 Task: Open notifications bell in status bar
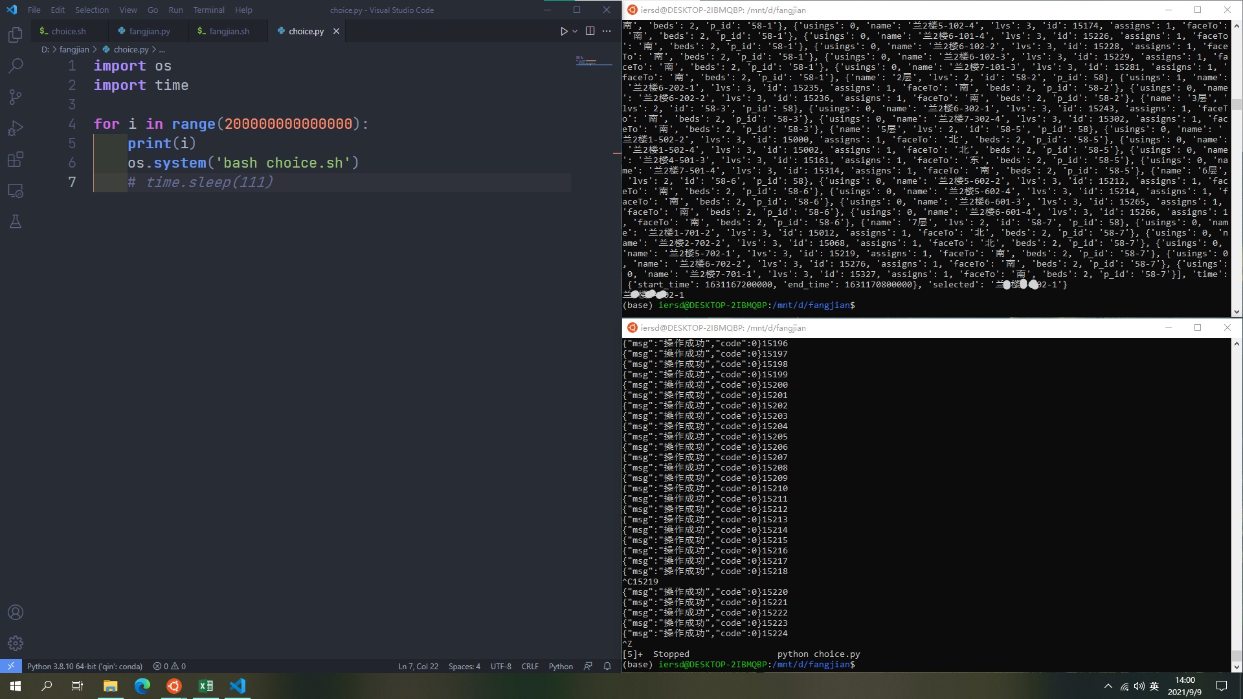tap(607, 666)
